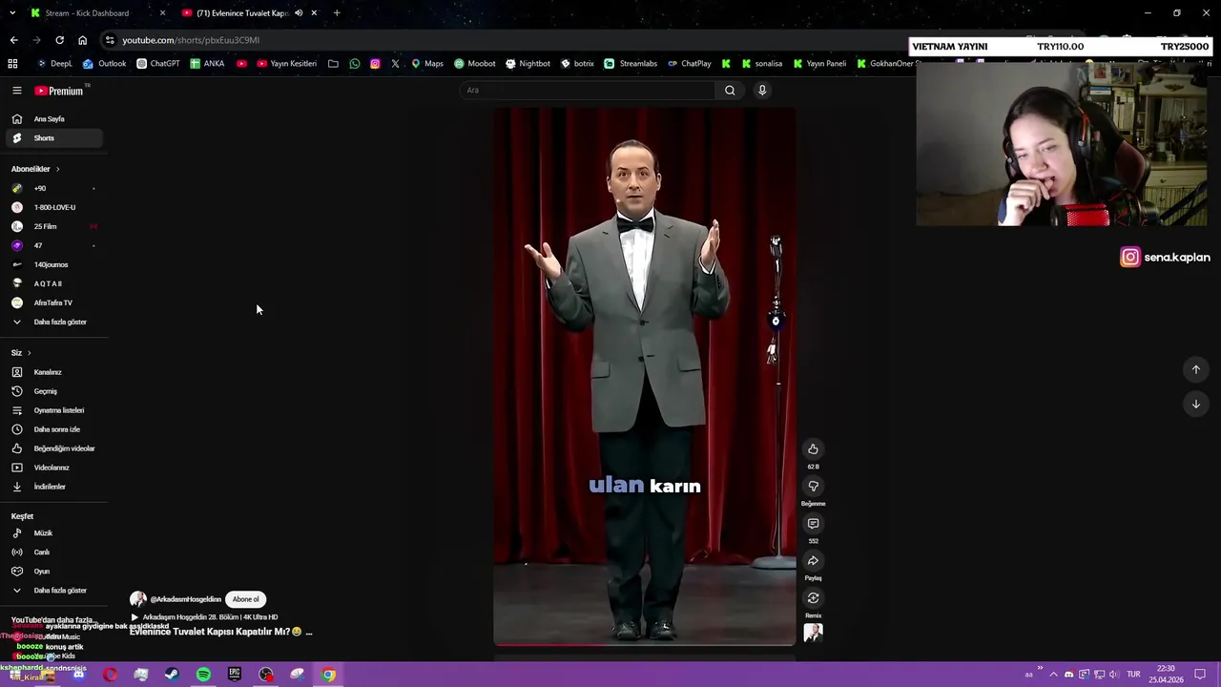
Task: Expand Abonelikler subscriptions section chevron
Action: tap(57, 169)
